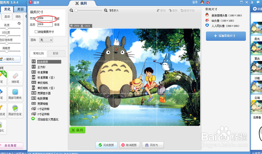
Task: Select the 消除笔 eraser tool
Action: pyautogui.click(x=15, y=78)
